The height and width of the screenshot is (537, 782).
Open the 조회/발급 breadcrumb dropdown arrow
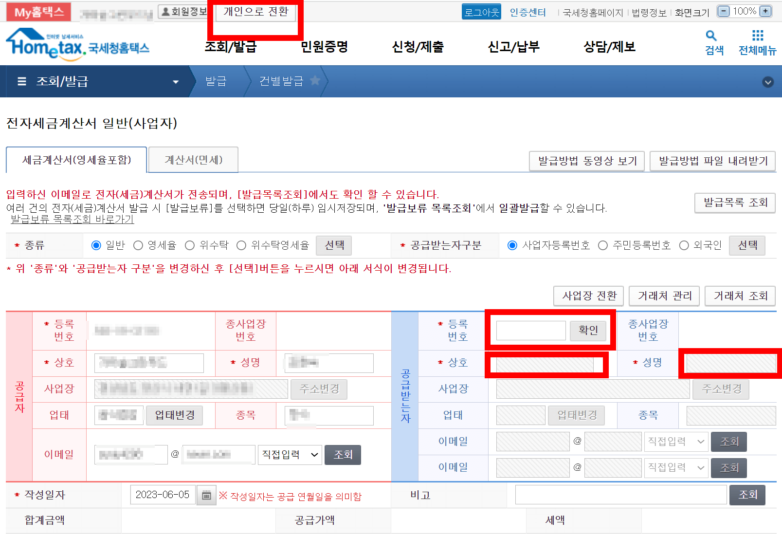pyautogui.click(x=176, y=82)
